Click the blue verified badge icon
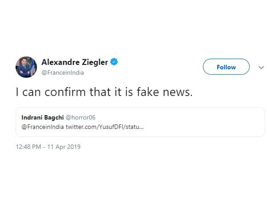This screenshot has height=200, width=267. click(x=114, y=62)
